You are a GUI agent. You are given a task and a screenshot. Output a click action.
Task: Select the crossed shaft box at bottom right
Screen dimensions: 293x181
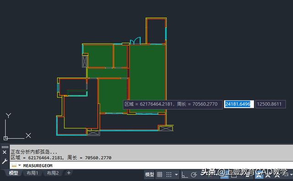click(x=166, y=128)
